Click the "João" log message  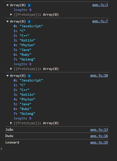coord(9,130)
